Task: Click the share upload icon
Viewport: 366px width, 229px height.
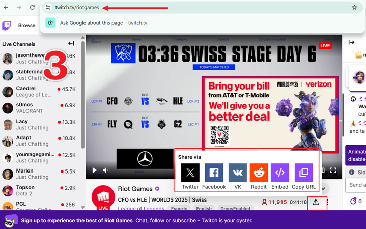Action: 316,202
